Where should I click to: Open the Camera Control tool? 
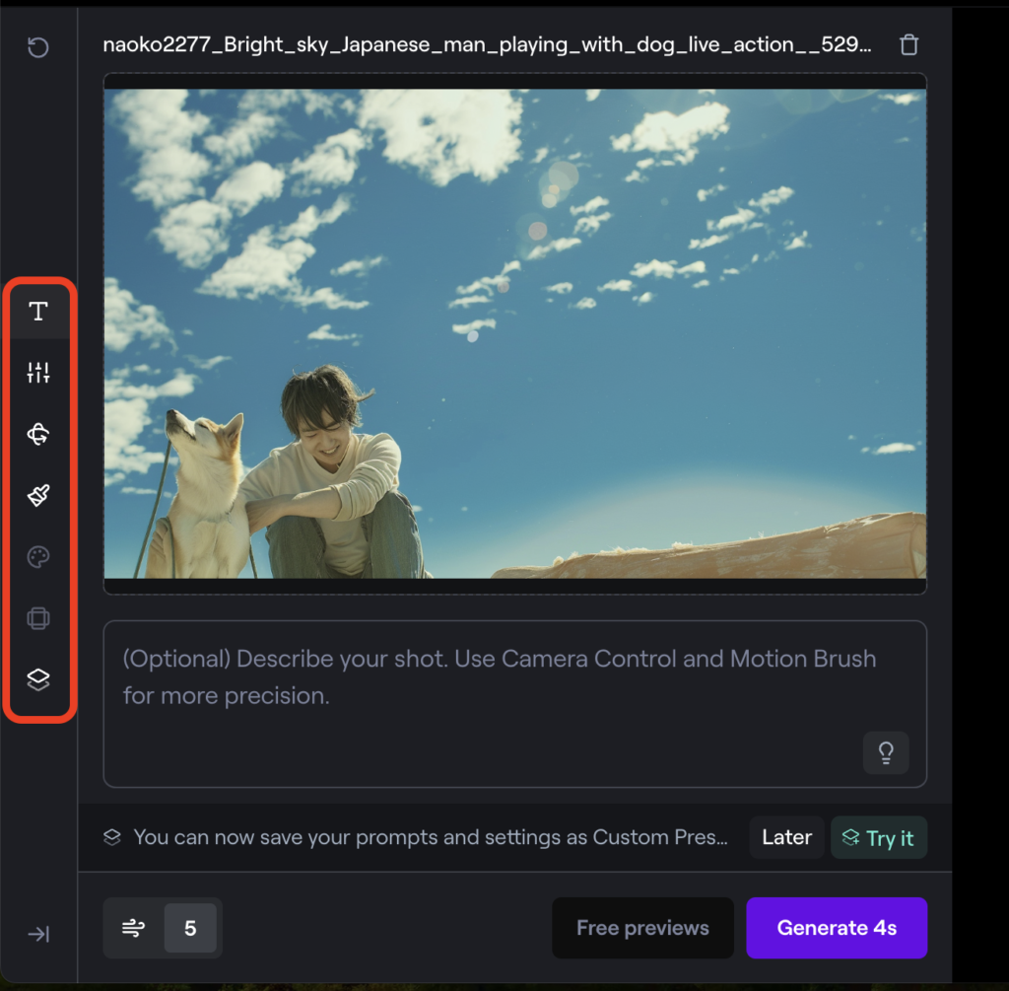38,434
